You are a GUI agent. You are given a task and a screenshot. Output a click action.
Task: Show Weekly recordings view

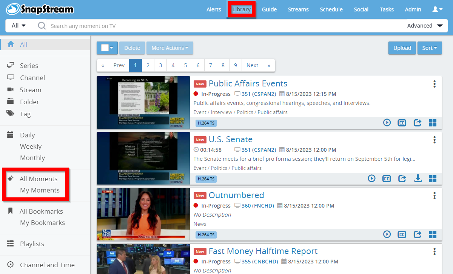(x=31, y=146)
